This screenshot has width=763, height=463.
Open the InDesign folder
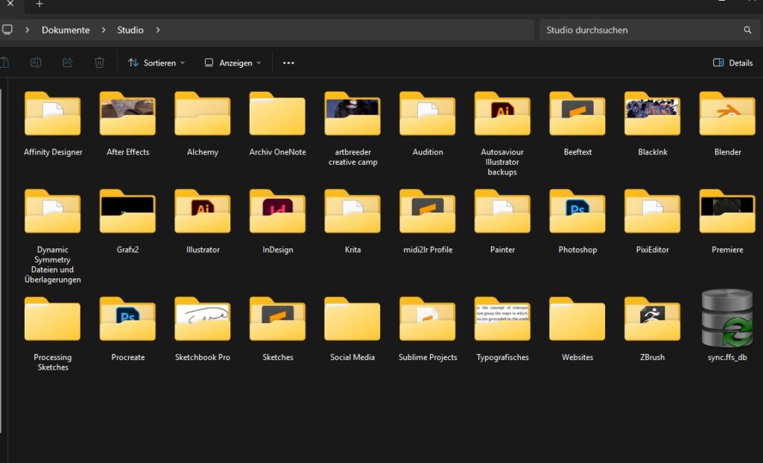click(x=277, y=211)
